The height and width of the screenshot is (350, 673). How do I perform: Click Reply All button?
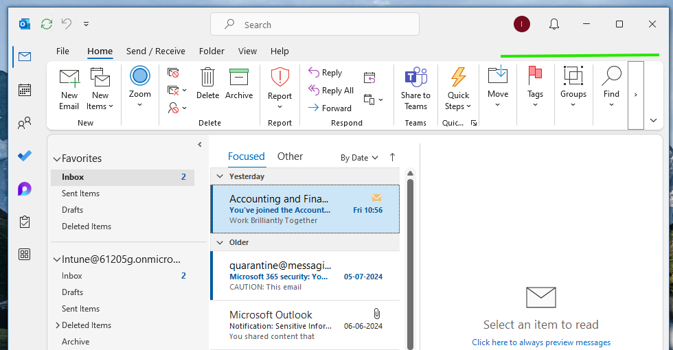coord(331,90)
